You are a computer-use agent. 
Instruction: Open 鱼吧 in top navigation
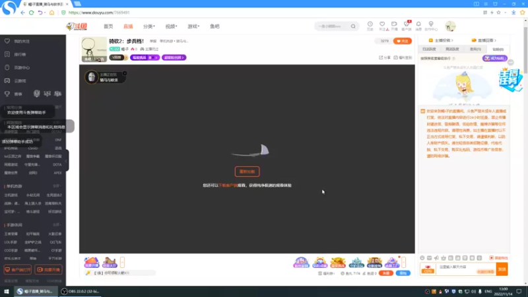214,26
